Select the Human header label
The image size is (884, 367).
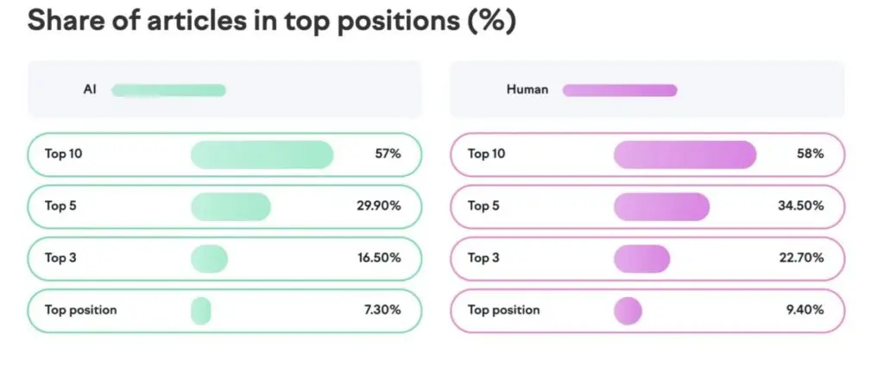pos(527,90)
